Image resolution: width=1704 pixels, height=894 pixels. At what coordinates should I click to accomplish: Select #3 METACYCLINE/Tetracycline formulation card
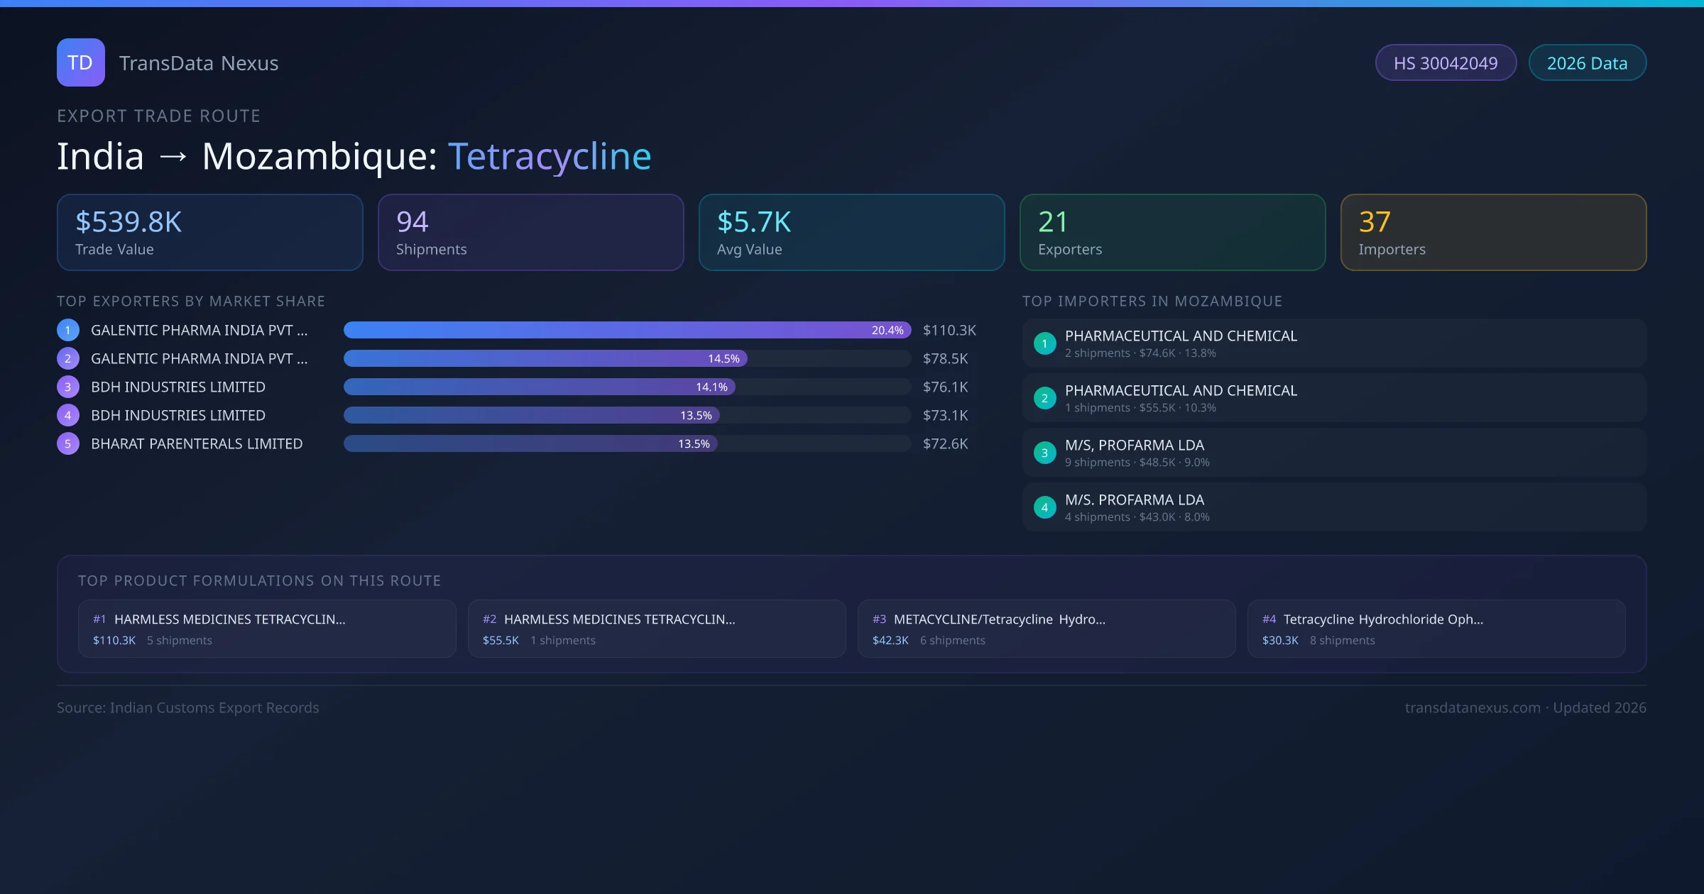(x=1046, y=629)
